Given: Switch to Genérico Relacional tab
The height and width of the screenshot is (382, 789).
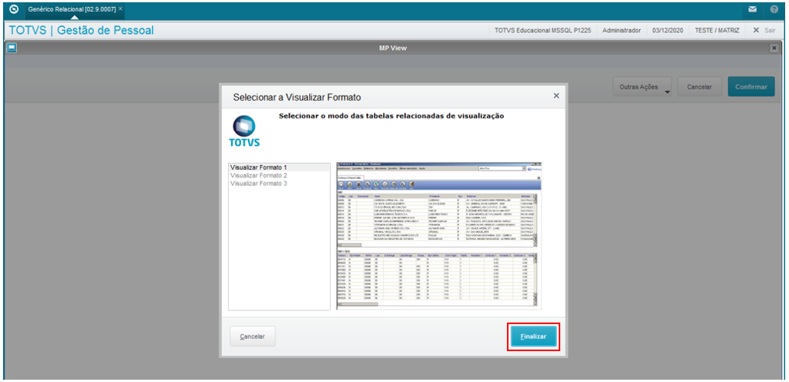Looking at the screenshot, I should coord(72,9).
